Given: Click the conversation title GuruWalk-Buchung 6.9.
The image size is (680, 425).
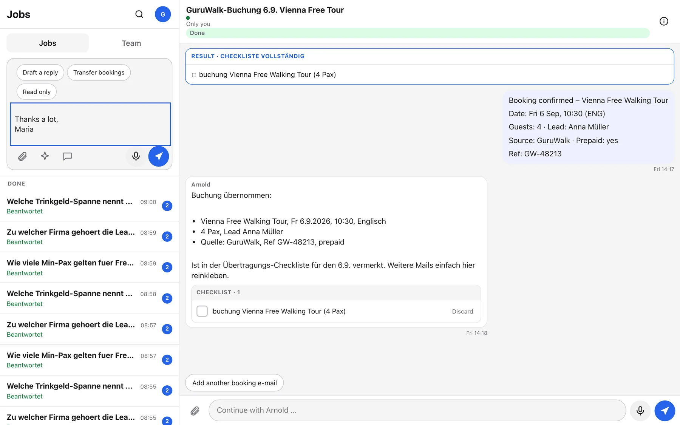Looking at the screenshot, I should [x=265, y=10].
